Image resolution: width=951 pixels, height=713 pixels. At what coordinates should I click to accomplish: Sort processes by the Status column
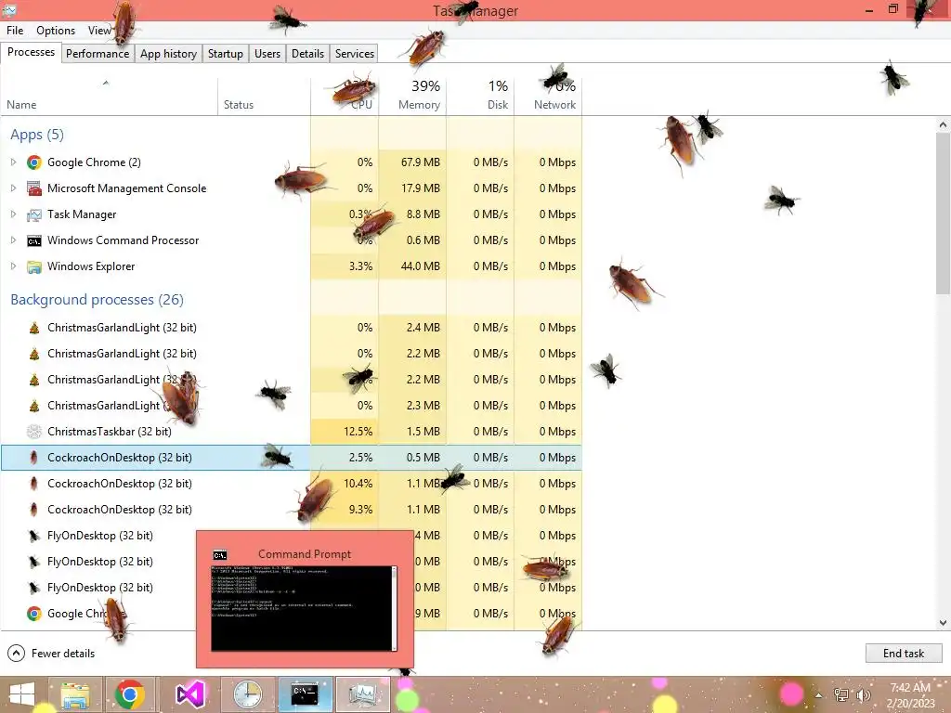pos(264,96)
